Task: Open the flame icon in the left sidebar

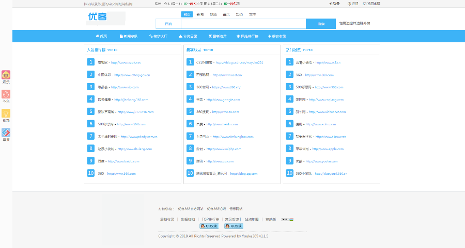Action: click(6, 94)
